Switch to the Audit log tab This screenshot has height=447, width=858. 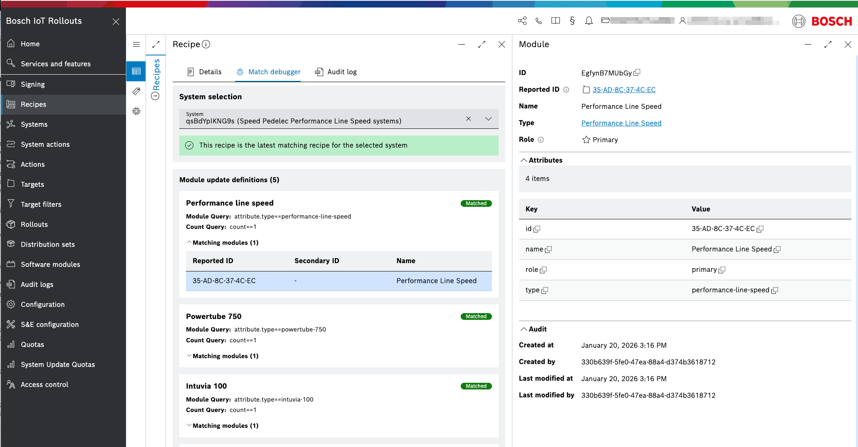coord(336,72)
